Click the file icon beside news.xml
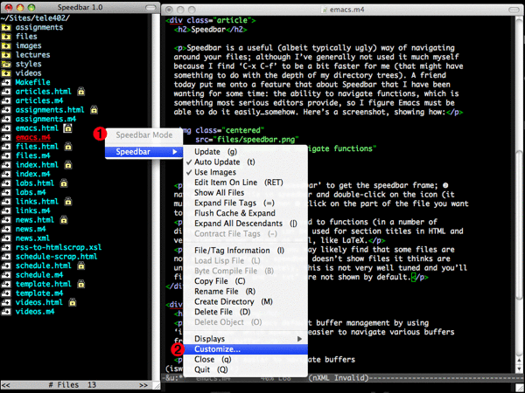The width and height of the screenshot is (525, 393). [6, 238]
